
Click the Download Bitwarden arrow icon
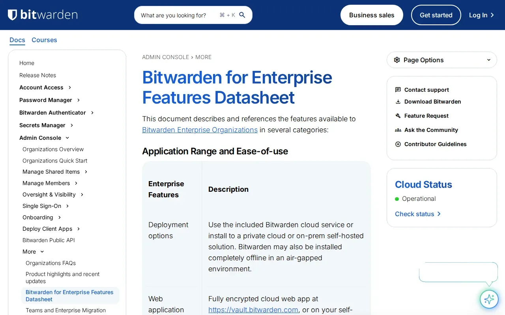coord(398,102)
